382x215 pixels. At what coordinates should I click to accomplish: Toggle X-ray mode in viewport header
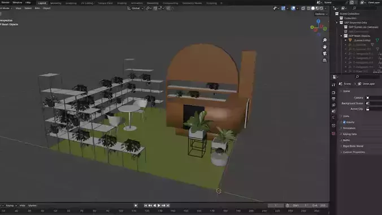303,8
